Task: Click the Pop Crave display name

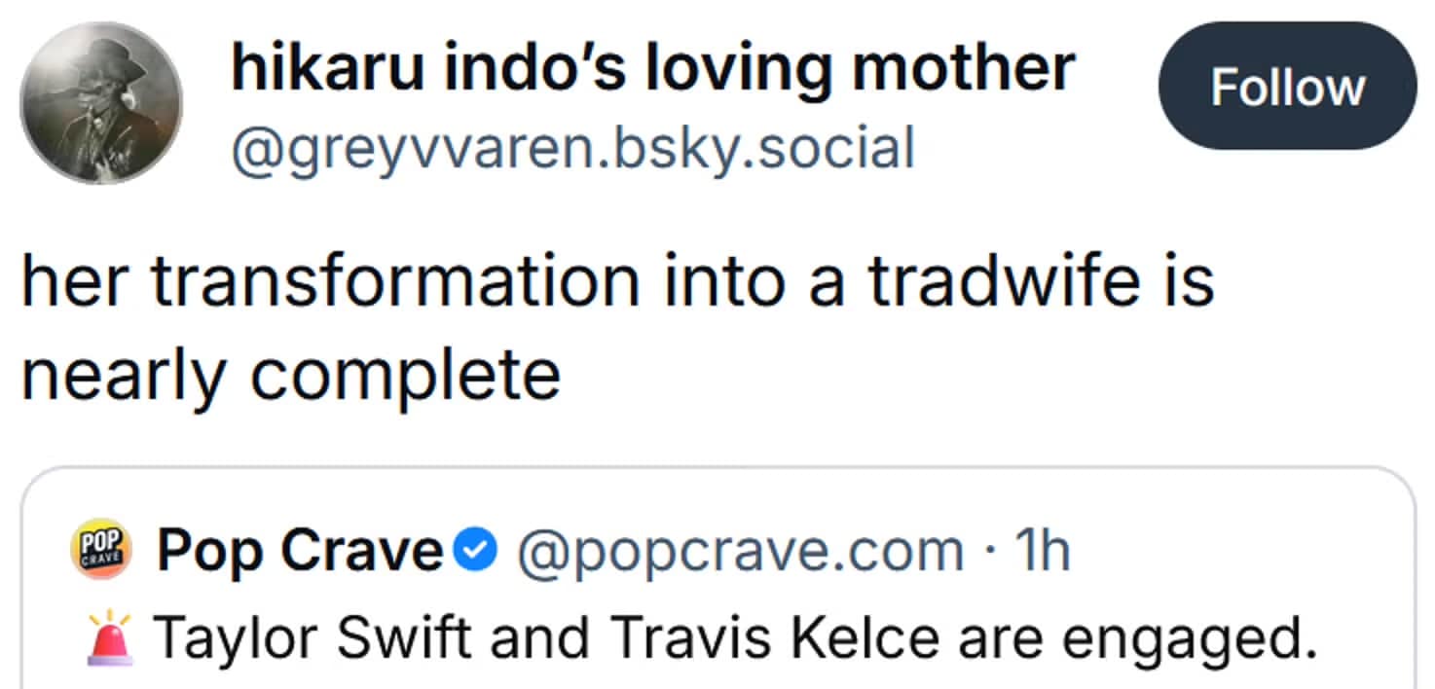Action: (300, 552)
